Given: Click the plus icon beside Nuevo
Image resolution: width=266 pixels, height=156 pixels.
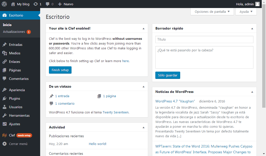Looking at the screenshot, I should click(x=60, y=4).
